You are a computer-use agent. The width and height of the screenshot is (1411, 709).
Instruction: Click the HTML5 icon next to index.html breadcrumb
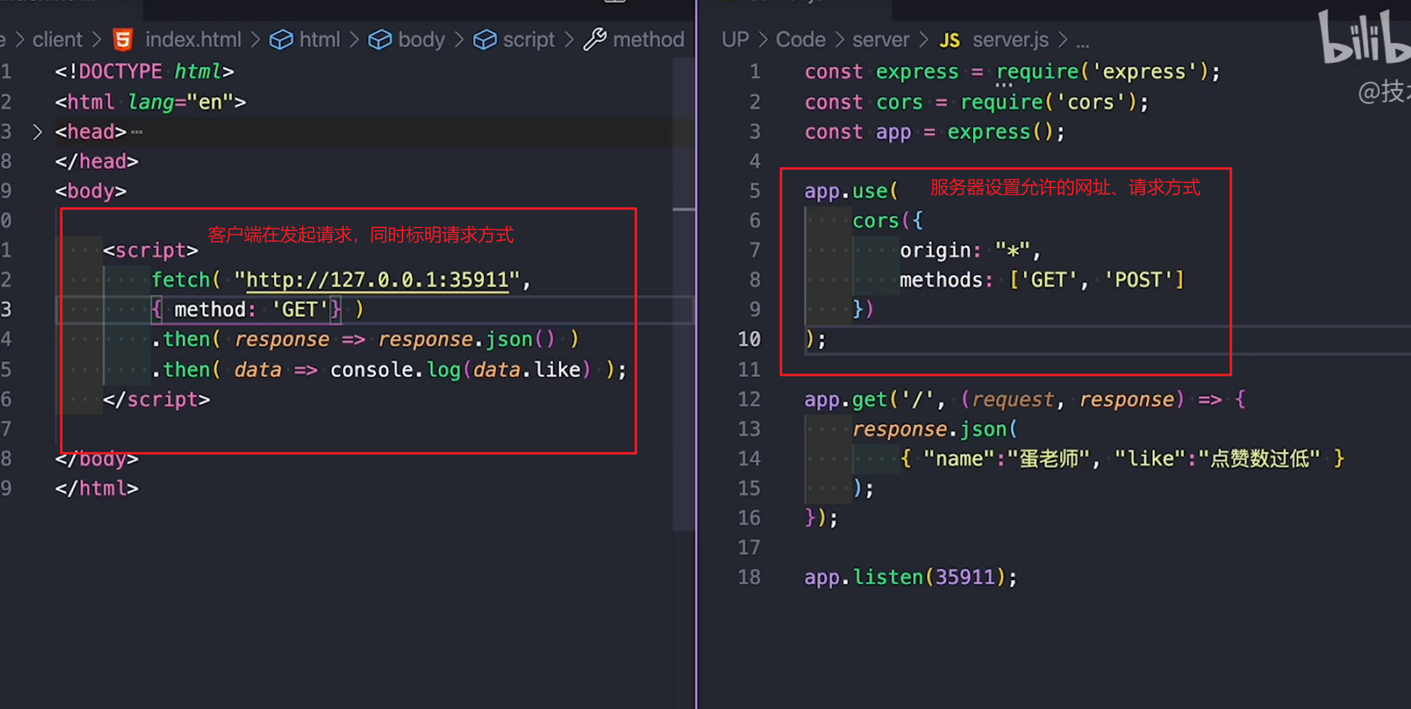(x=123, y=39)
